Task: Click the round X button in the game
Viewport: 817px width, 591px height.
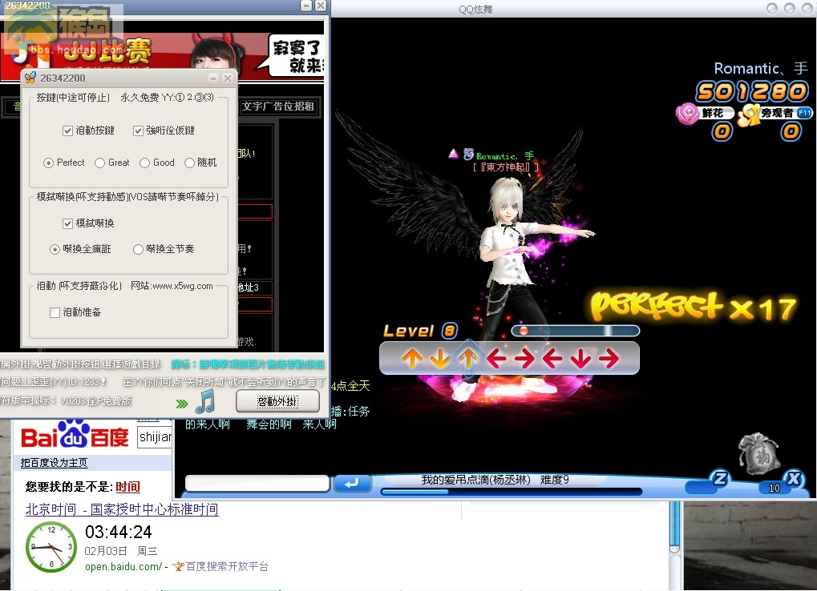Action: coord(794,478)
